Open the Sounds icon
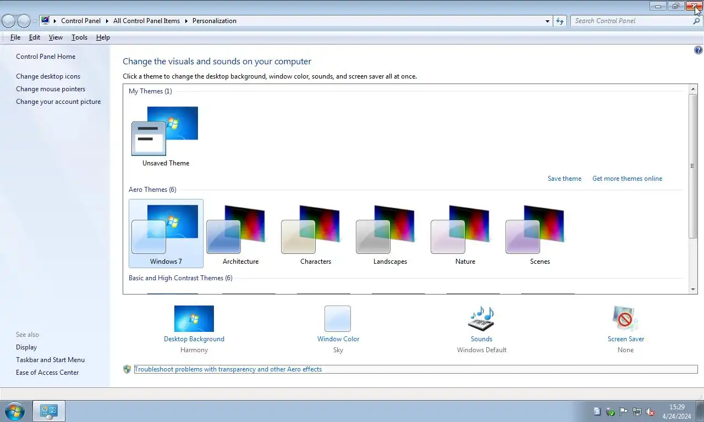The height and width of the screenshot is (422, 704). pos(481,319)
